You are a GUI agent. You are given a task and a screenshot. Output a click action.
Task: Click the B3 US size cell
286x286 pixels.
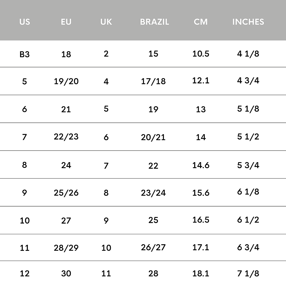[25, 54]
